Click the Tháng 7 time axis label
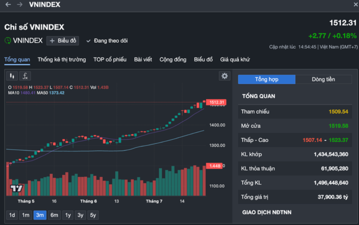The height and width of the screenshot is (225, 359). (154, 201)
